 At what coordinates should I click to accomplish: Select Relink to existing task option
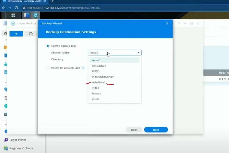[48, 68]
